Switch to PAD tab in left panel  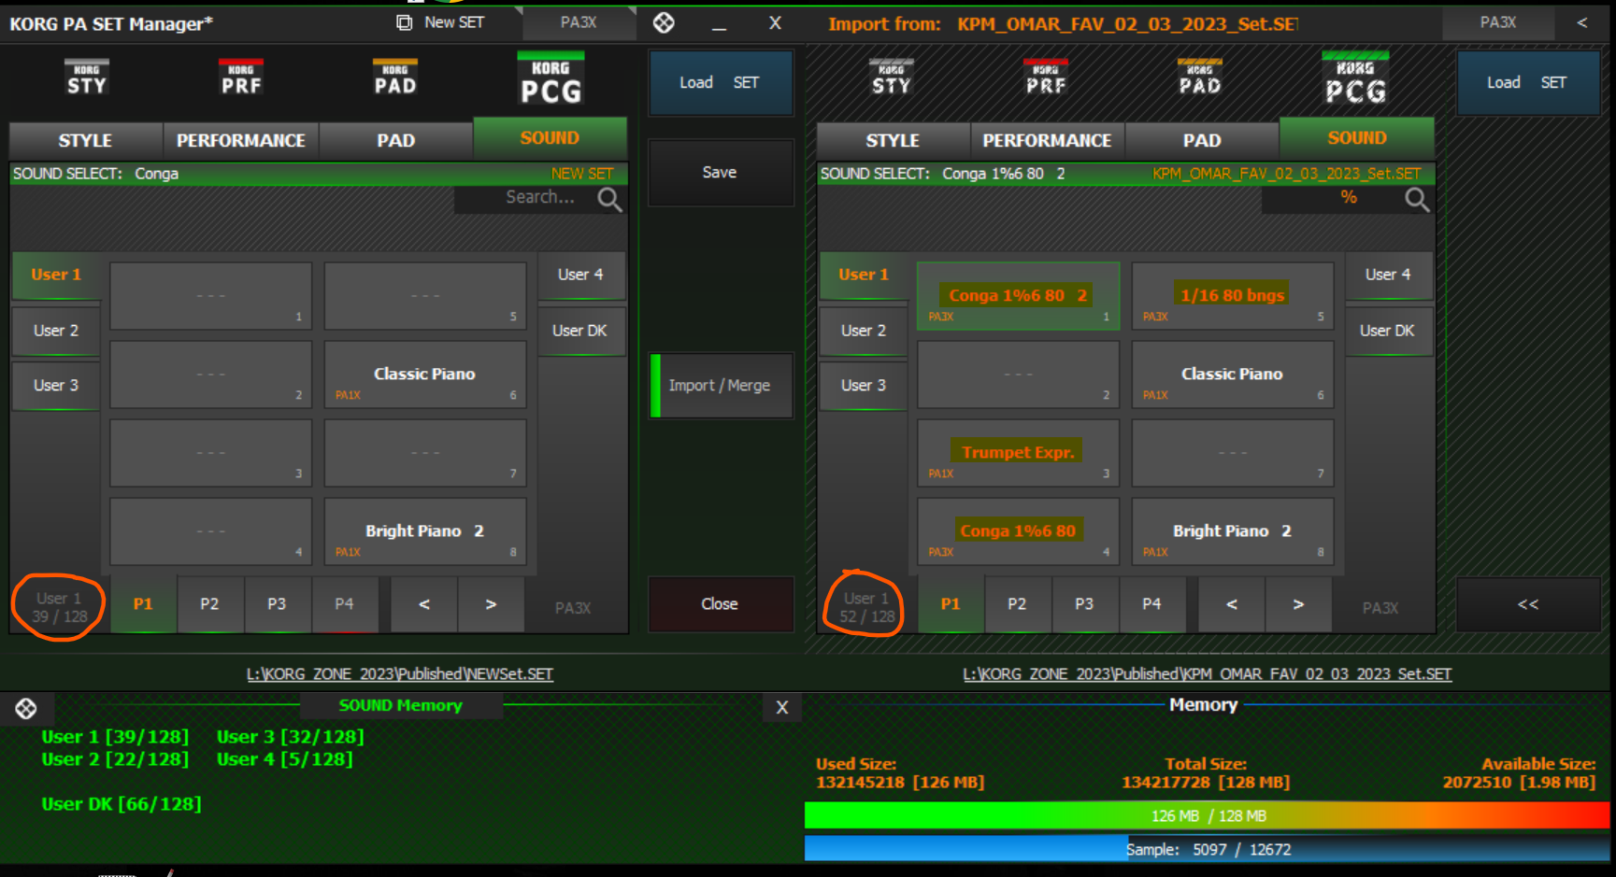[396, 140]
